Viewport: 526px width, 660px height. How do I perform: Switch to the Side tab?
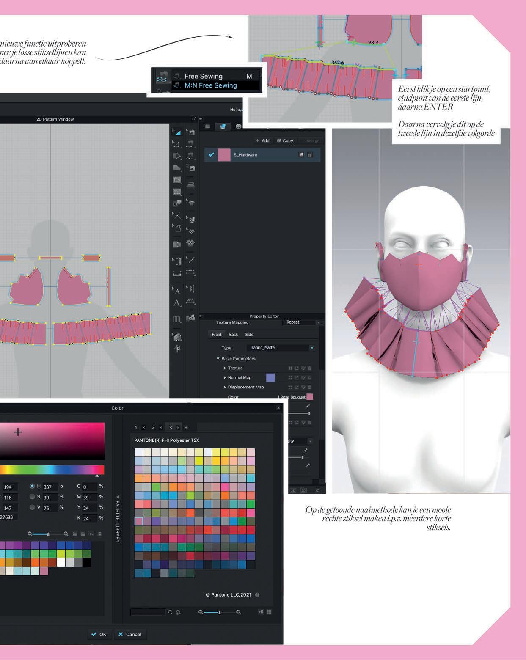click(249, 335)
